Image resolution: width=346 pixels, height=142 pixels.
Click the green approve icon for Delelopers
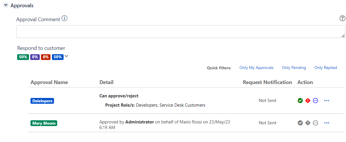click(x=300, y=101)
